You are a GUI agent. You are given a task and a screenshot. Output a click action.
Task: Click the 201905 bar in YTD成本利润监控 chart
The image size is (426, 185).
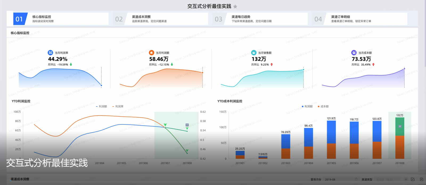[331, 139]
